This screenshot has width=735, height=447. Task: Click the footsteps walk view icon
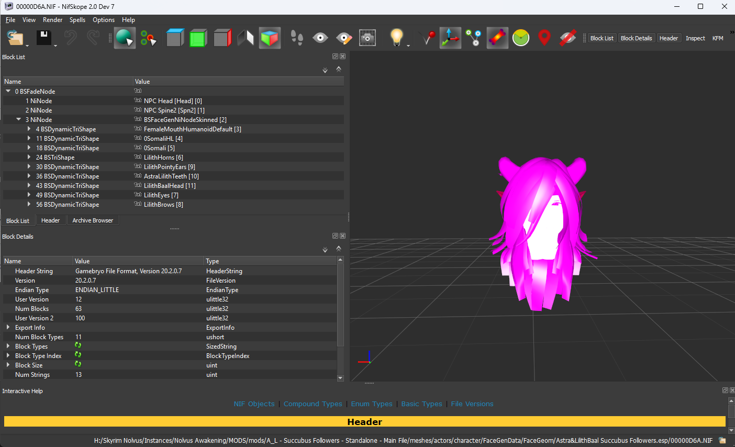(x=297, y=38)
